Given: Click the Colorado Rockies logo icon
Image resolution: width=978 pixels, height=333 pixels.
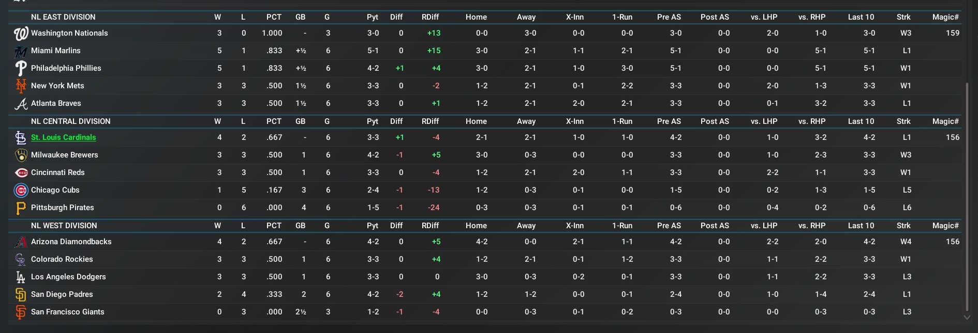Looking at the screenshot, I should point(21,260).
